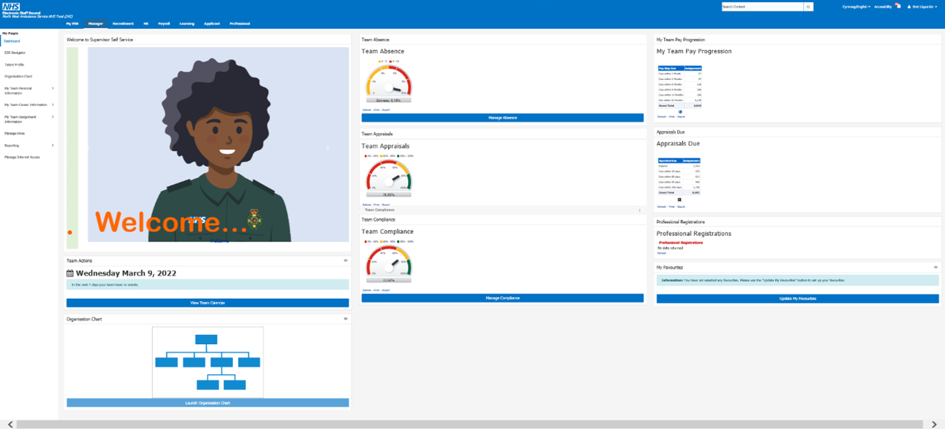The image size is (945, 429).
Task: Expand the Reporting submenu
Action: coord(53,145)
